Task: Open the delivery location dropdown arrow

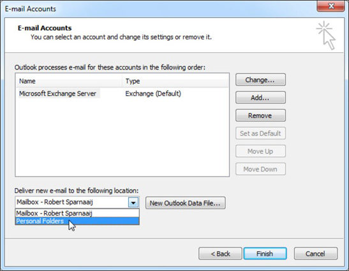Action: [x=133, y=203]
